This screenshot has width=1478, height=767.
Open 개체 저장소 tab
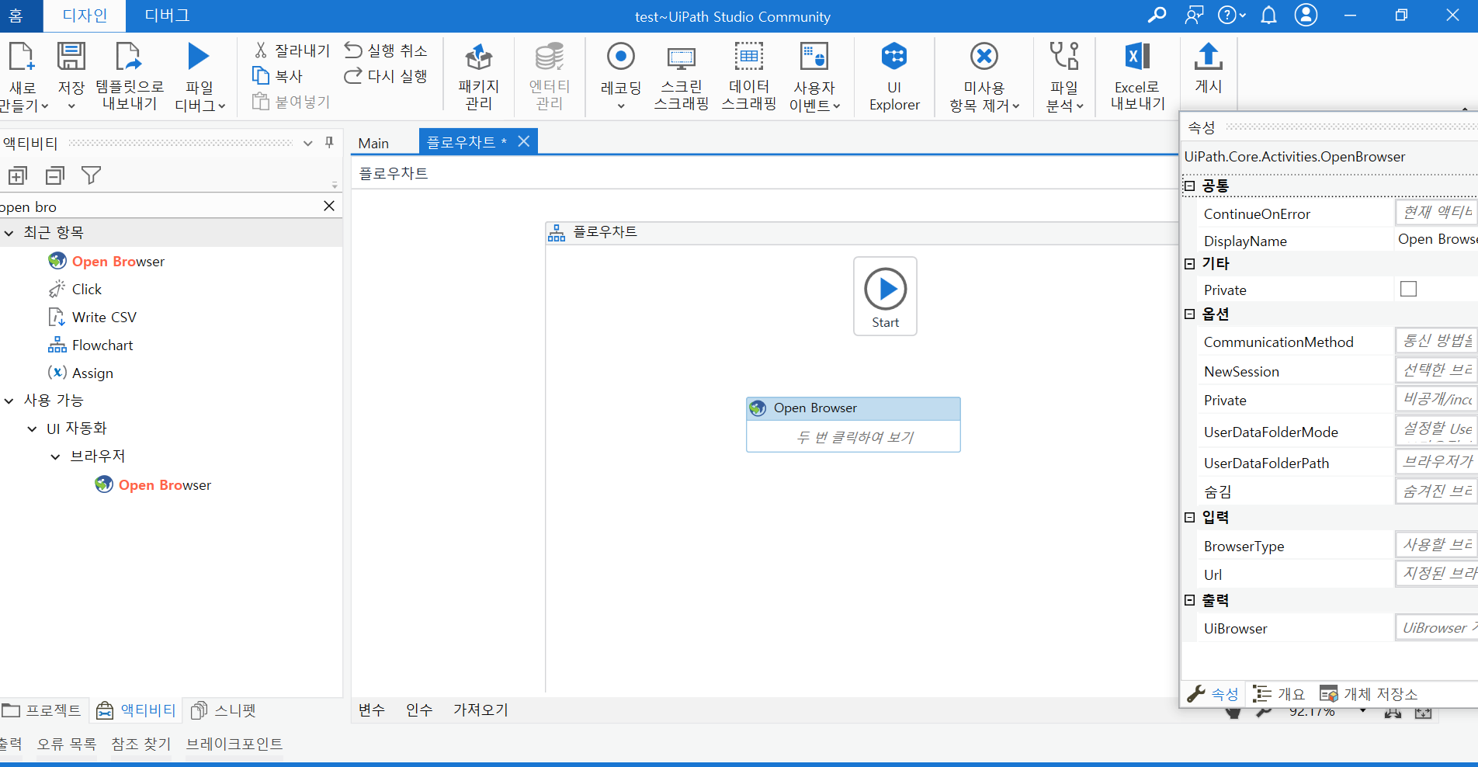[x=1369, y=694]
